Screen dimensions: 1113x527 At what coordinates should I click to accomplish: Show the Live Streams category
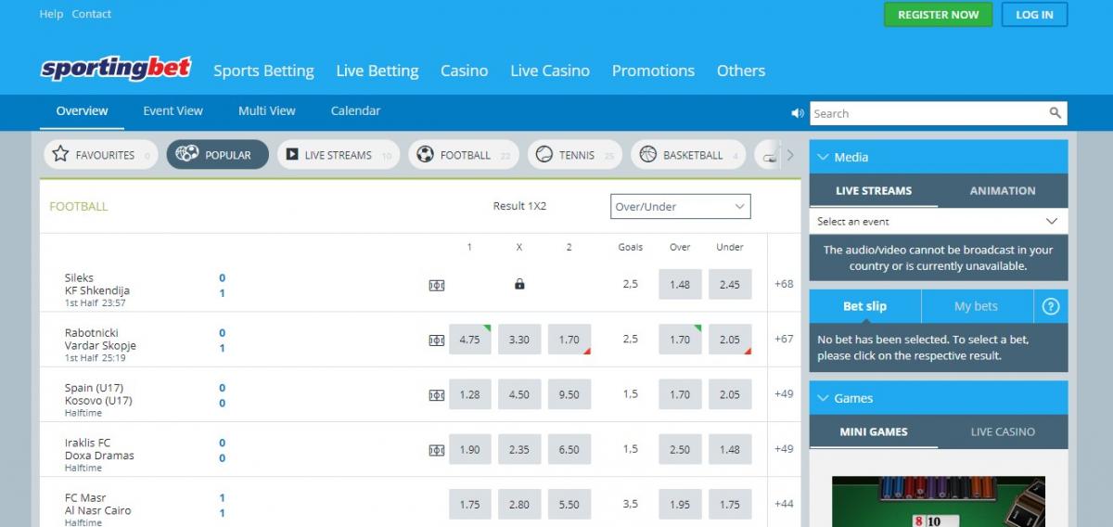coord(338,155)
